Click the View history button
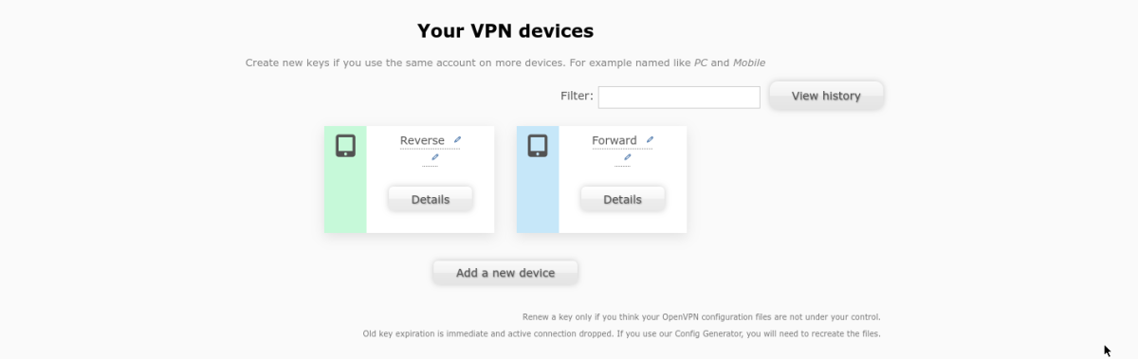The width and height of the screenshot is (1138, 359). coord(826,96)
